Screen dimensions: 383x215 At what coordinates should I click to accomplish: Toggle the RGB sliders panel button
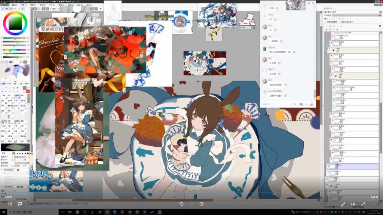coord(7,9)
